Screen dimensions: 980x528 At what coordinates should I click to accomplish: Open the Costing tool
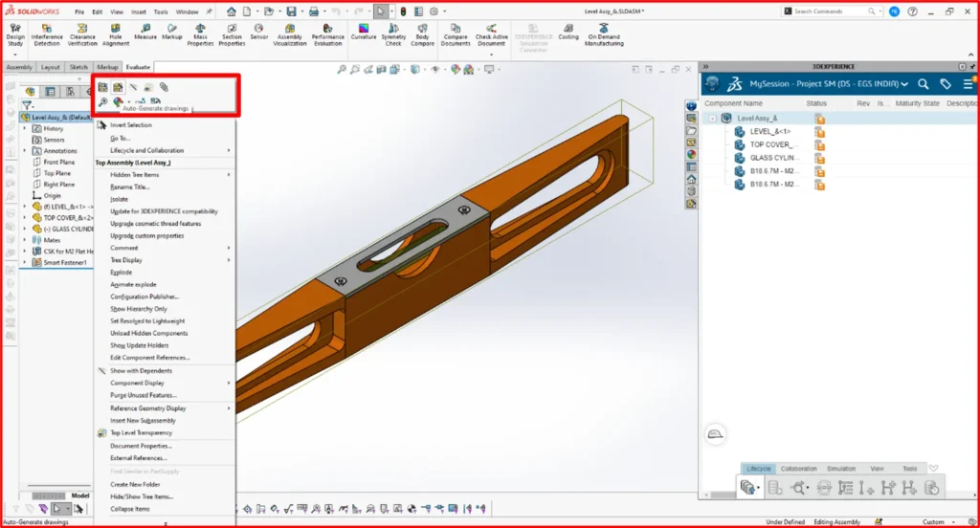[568, 33]
